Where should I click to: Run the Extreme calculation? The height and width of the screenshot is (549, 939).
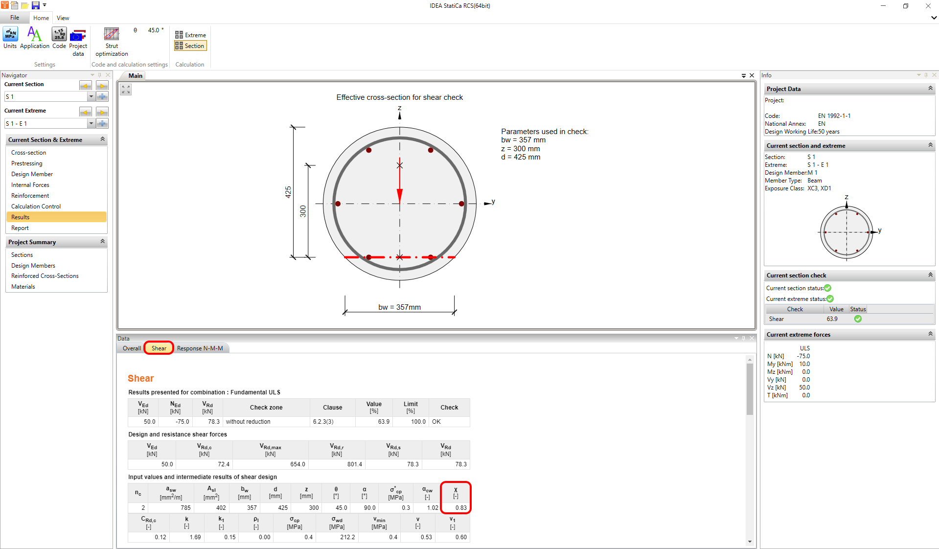click(190, 34)
